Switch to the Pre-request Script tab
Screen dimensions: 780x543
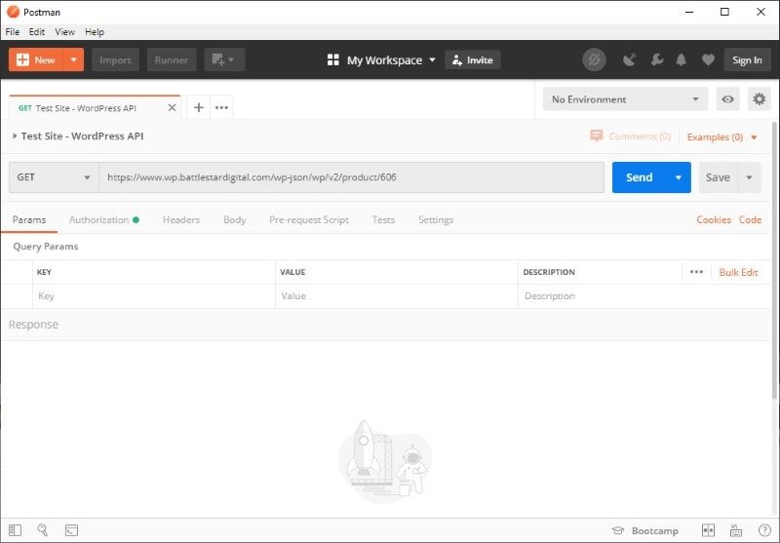309,219
